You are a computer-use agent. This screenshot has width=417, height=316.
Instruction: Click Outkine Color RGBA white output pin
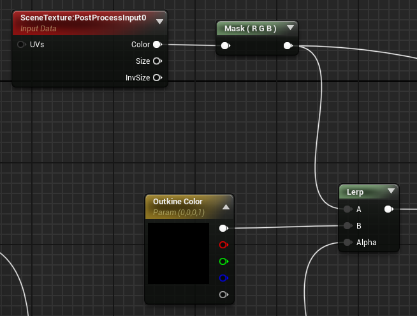click(x=223, y=228)
